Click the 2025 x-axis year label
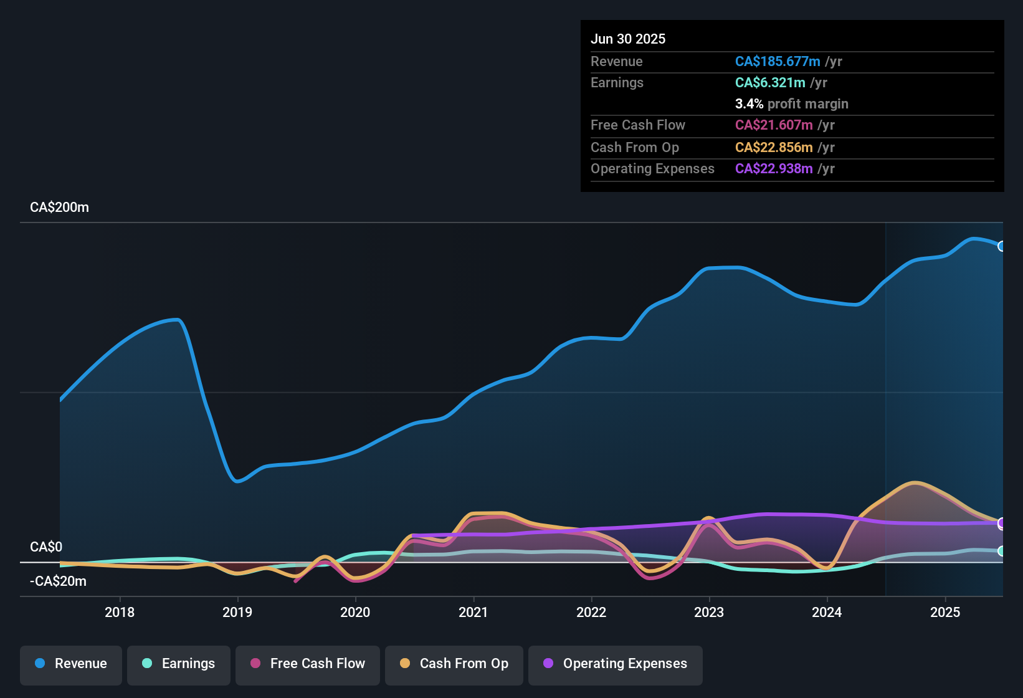 945,612
